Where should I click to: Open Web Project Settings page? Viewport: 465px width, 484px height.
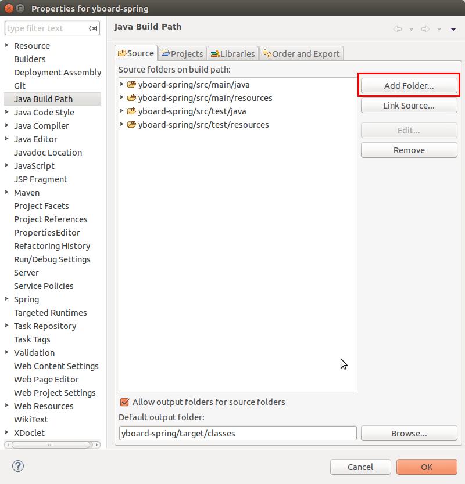pos(55,393)
